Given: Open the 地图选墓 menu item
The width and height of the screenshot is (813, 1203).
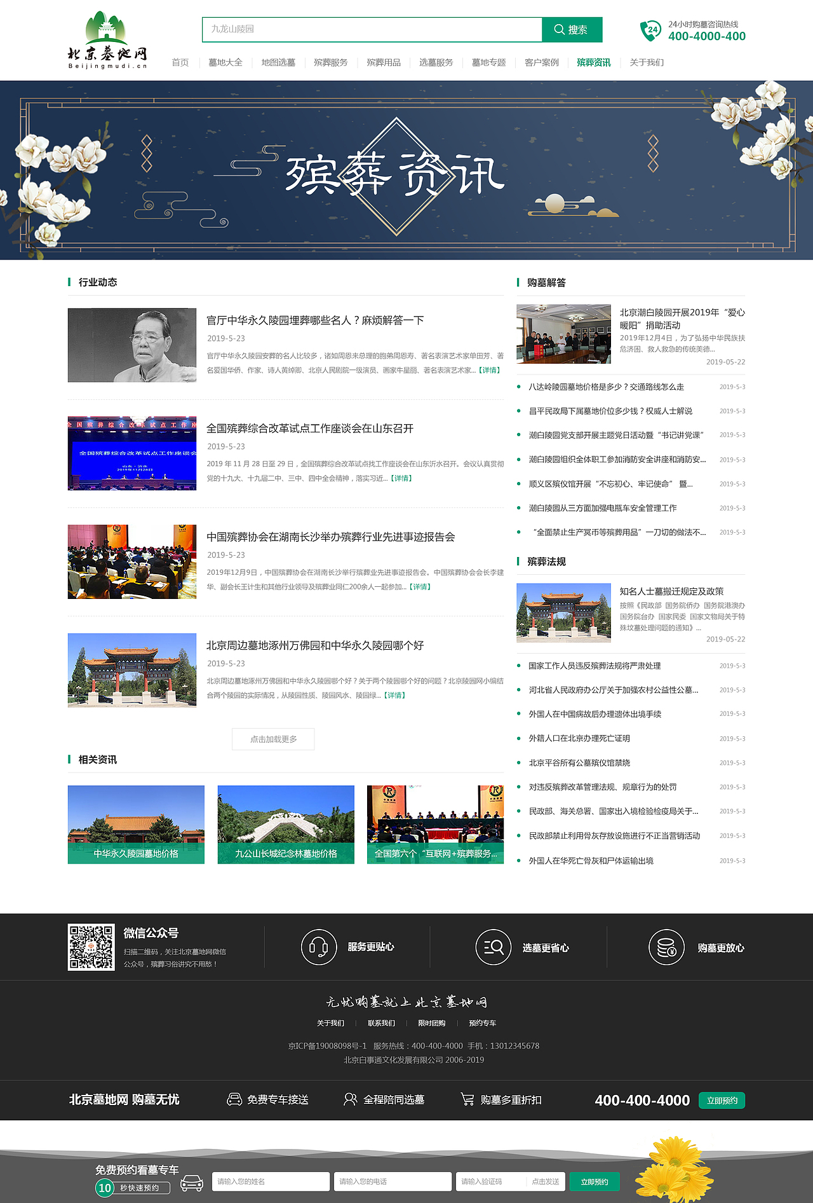Looking at the screenshot, I should 278,62.
